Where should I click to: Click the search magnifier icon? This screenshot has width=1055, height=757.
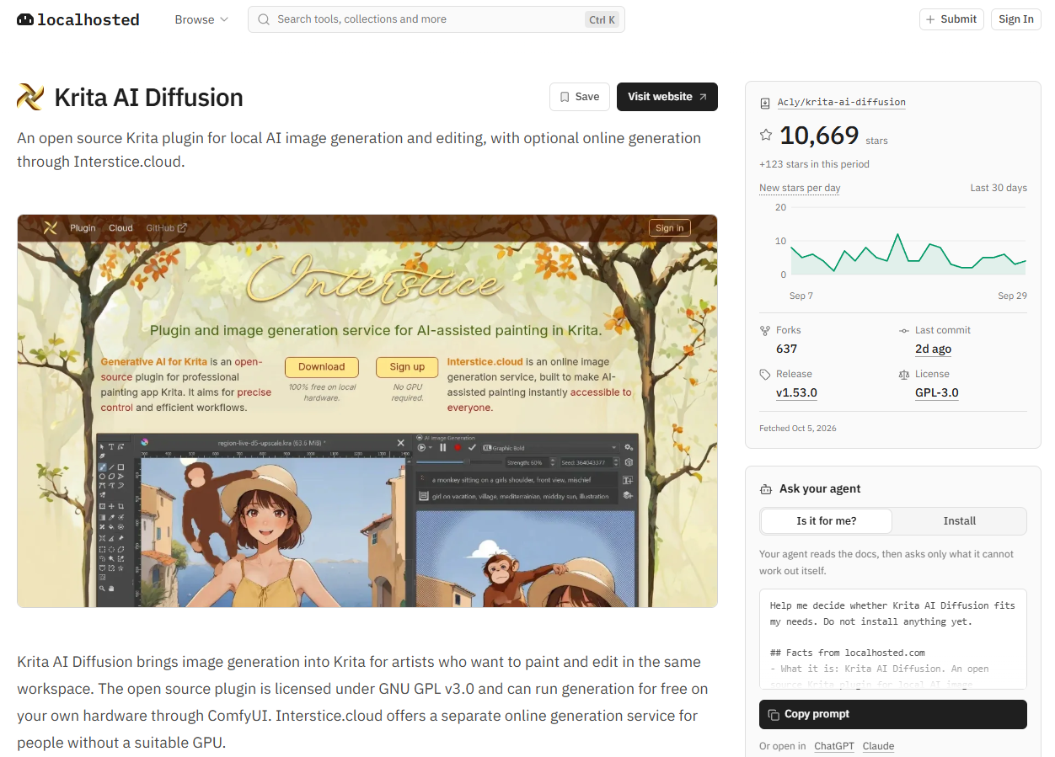pos(264,19)
